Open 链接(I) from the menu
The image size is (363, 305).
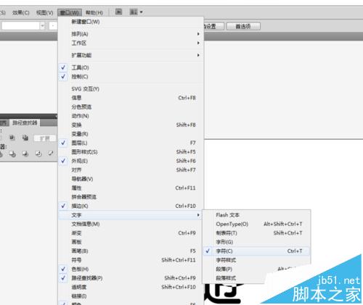tap(131, 296)
